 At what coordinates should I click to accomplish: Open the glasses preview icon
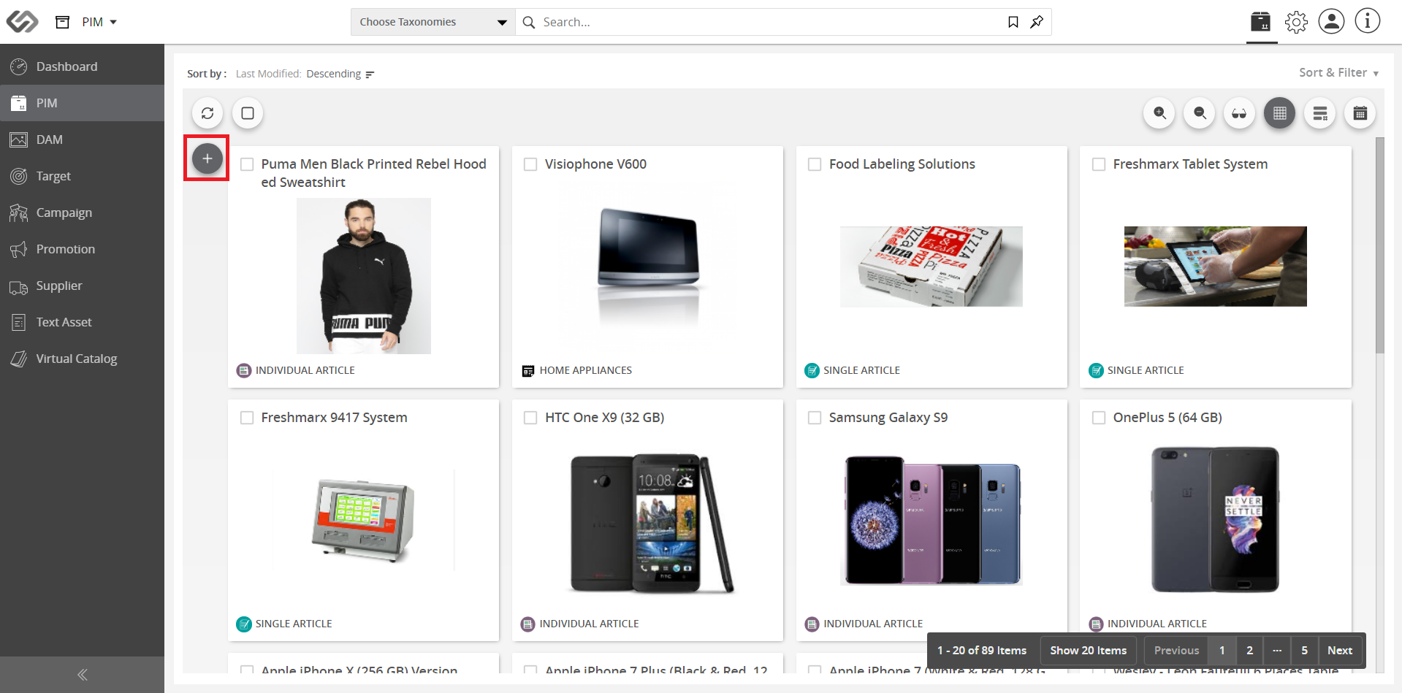1240,113
